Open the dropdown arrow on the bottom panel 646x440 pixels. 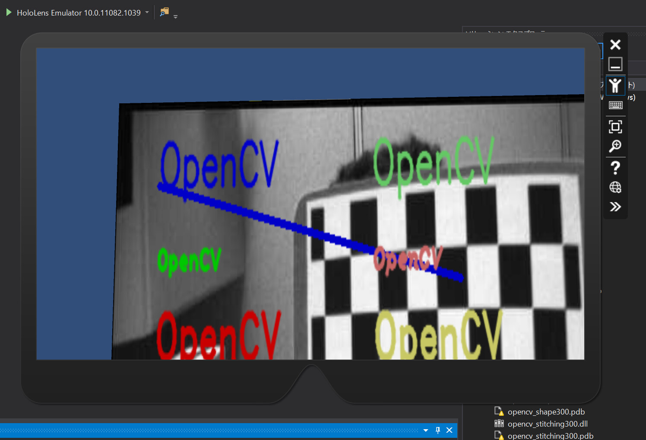[426, 430]
